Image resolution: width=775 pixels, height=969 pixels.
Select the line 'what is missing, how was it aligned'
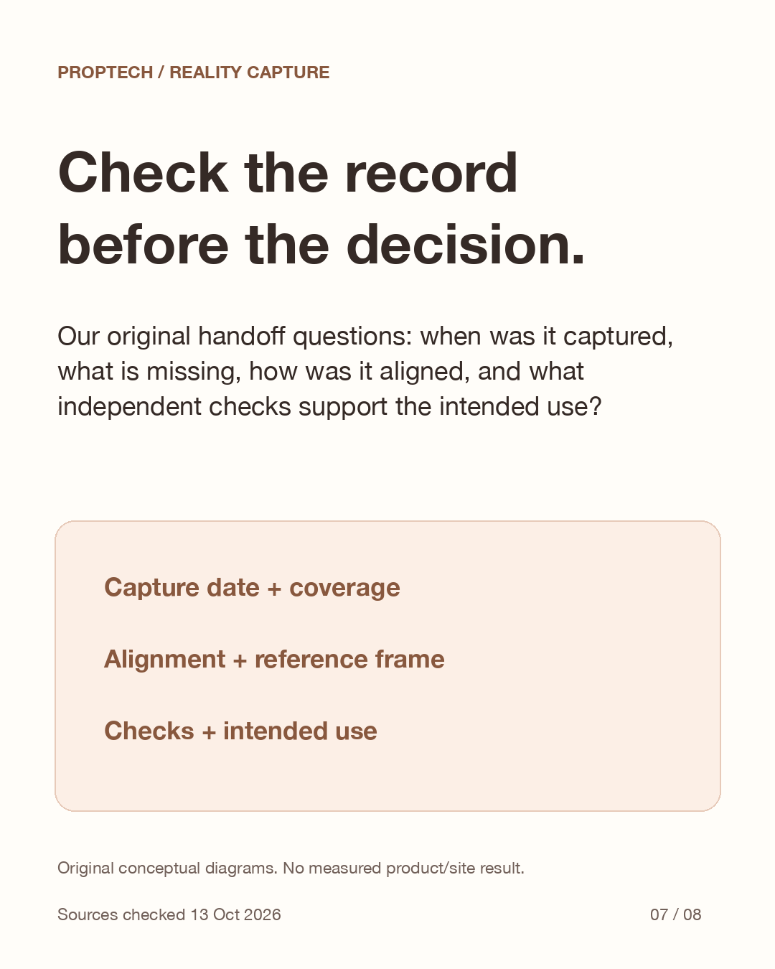coord(321,371)
